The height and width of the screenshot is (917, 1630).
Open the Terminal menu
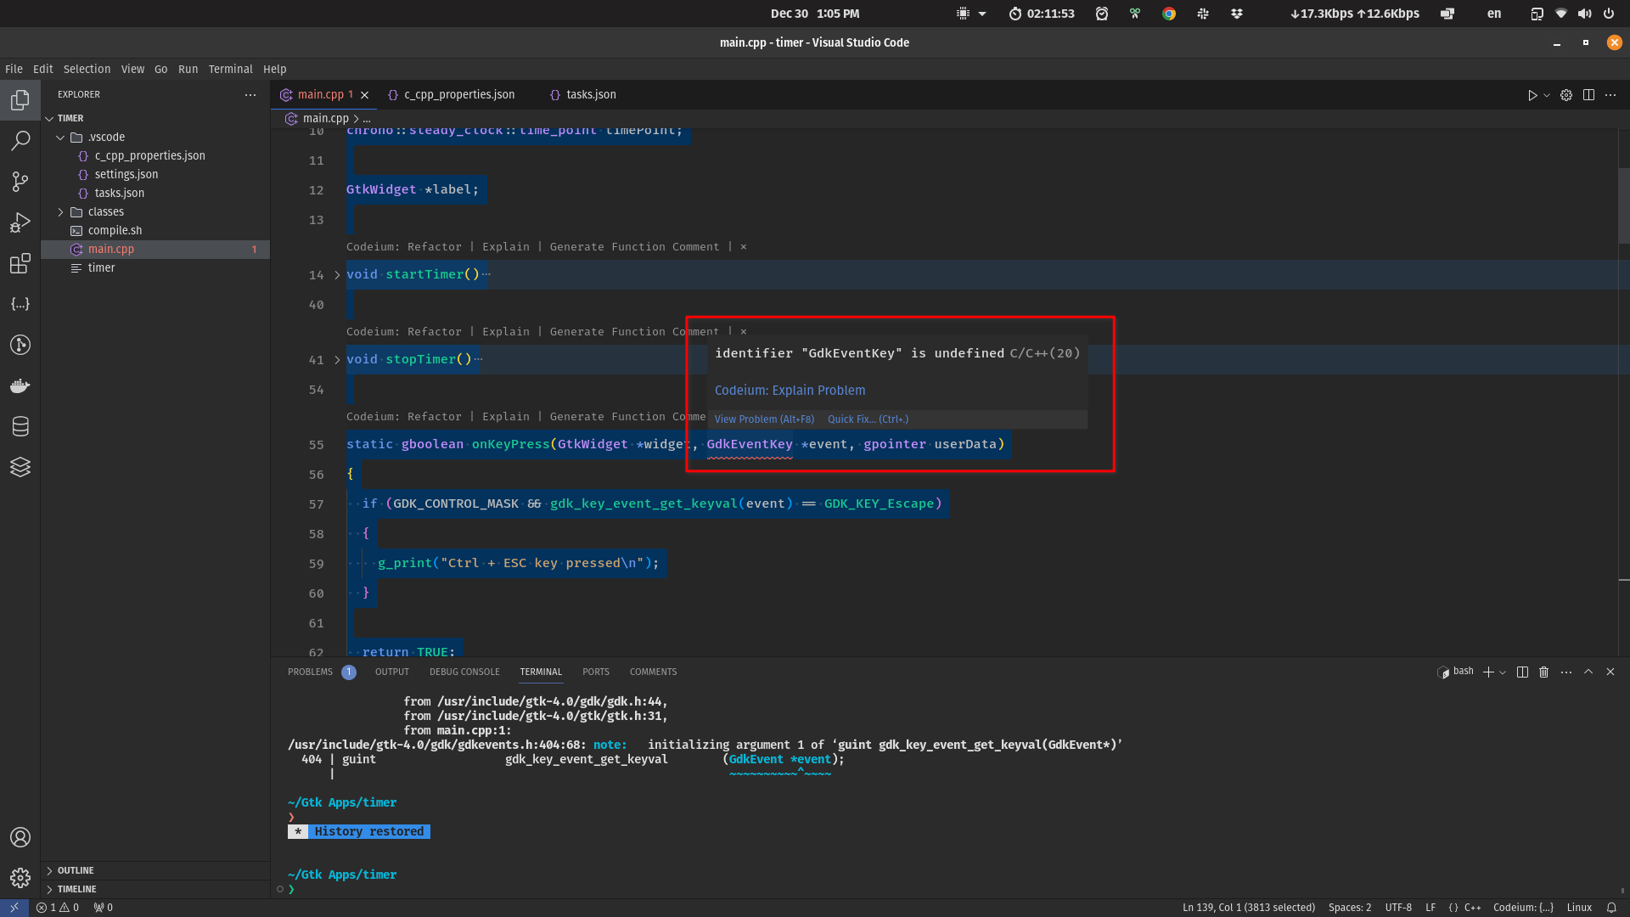point(230,69)
